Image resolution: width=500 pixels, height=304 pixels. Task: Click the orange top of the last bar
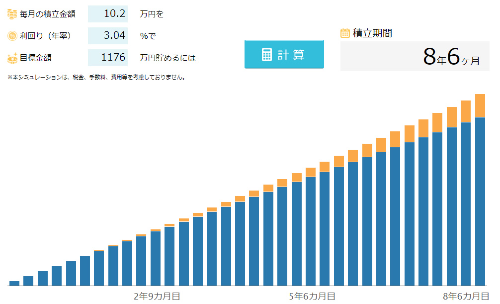coord(480,105)
